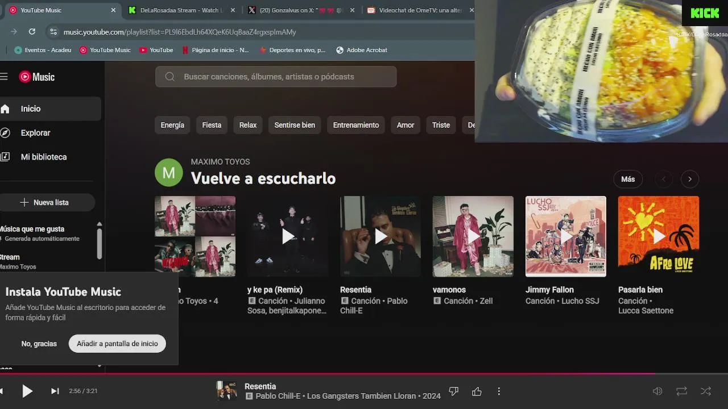The image size is (728, 409).
Task: Skip to next track
Action: 55,391
